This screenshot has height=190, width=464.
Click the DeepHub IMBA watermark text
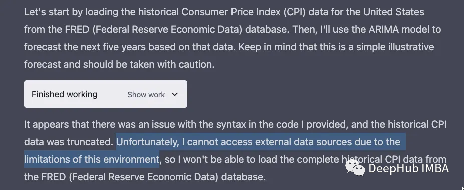tap(409, 168)
